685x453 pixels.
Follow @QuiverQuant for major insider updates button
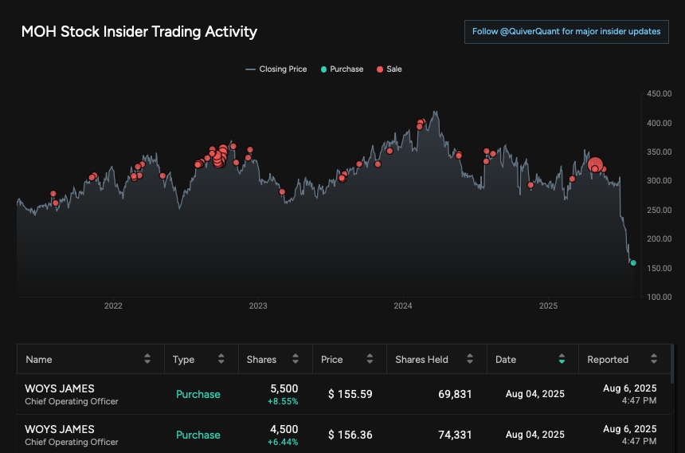tap(566, 31)
